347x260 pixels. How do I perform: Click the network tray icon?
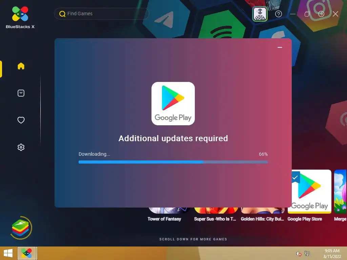point(307,253)
